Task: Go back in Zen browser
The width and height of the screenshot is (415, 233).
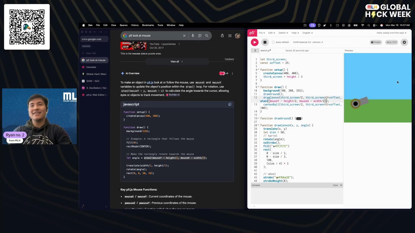Action: (x=95, y=32)
